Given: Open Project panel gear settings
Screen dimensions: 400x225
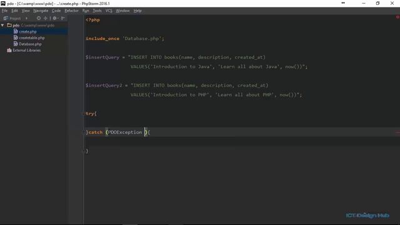Looking at the screenshot, I should click(x=55, y=18).
